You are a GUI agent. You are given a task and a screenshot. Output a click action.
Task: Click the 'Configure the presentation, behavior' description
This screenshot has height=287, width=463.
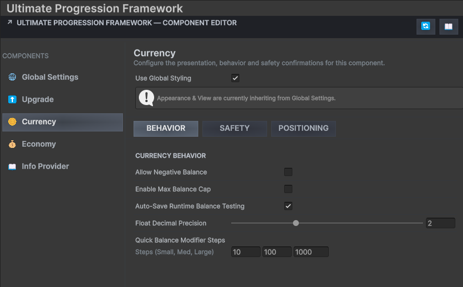tap(259, 63)
